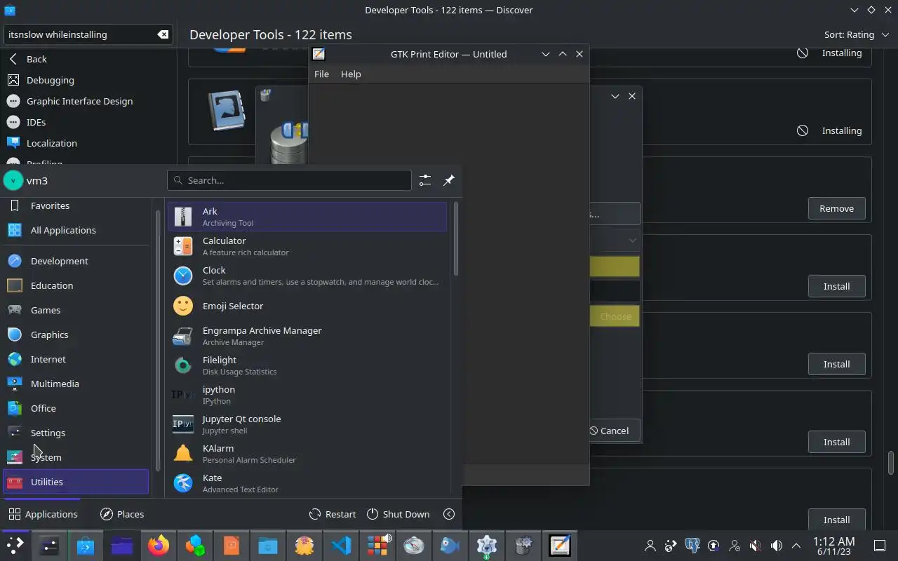This screenshot has width=898, height=561.
Task: Click the yellow color bar in dialog
Action: click(615, 266)
